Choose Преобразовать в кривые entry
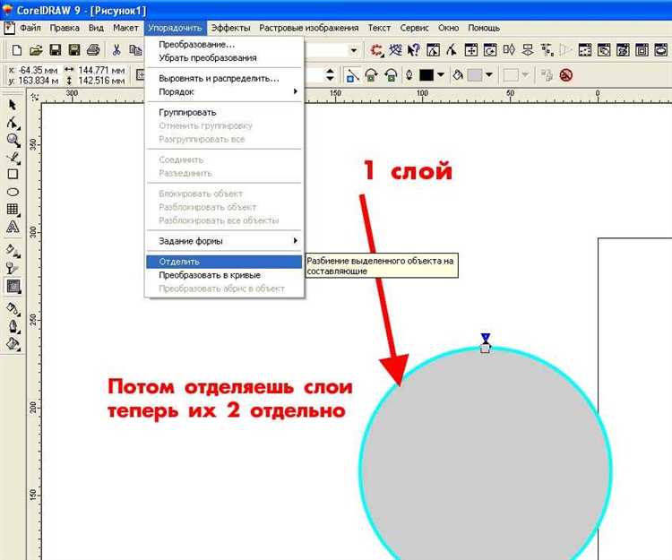 point(224,275)
